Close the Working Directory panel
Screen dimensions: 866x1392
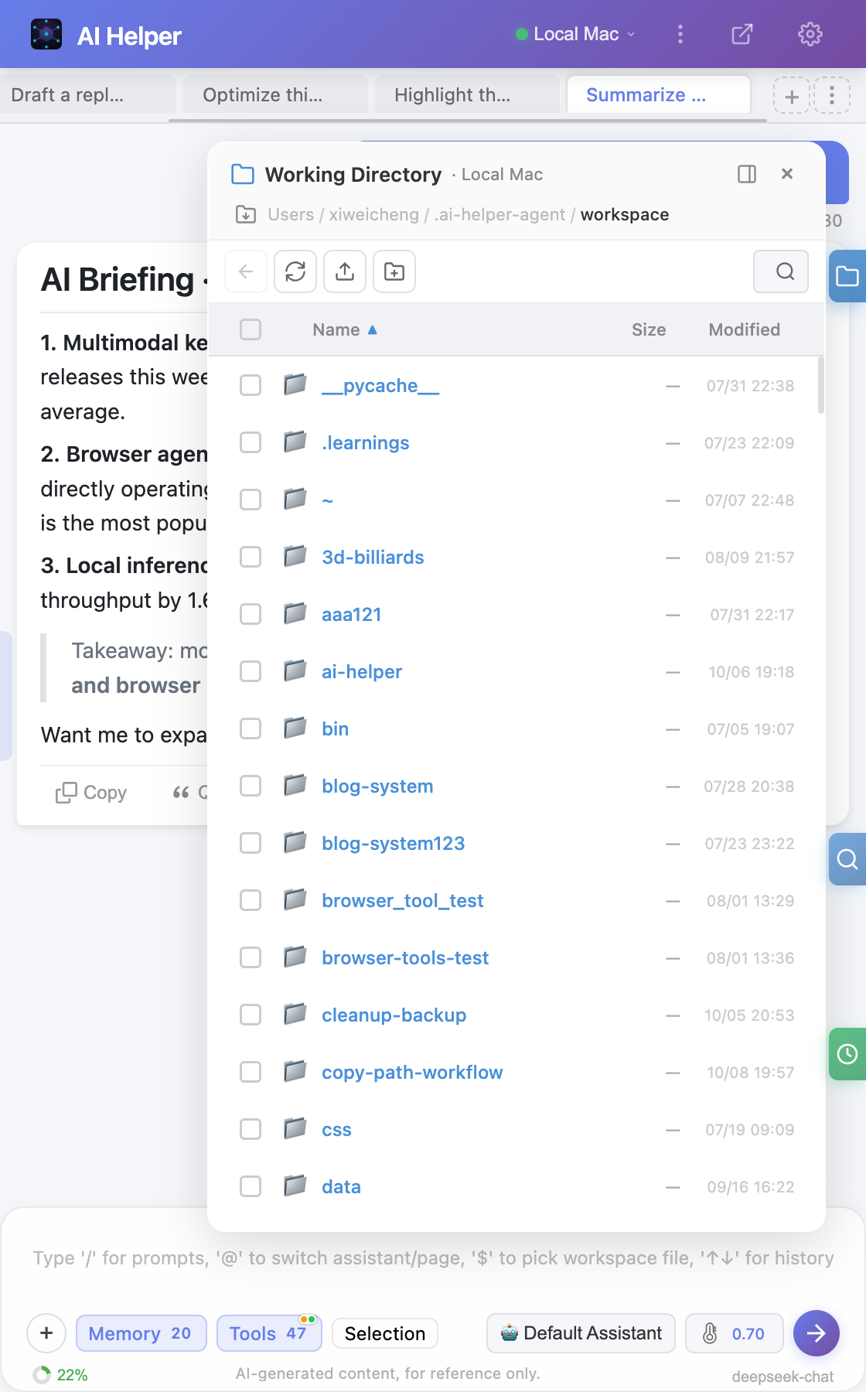tap(787, 174)
